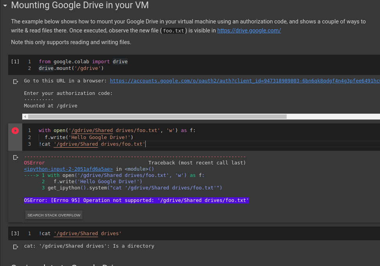Click the foo.txt inline code badge
The width and height of the screenshot is (380, 266).
[173, 30]
